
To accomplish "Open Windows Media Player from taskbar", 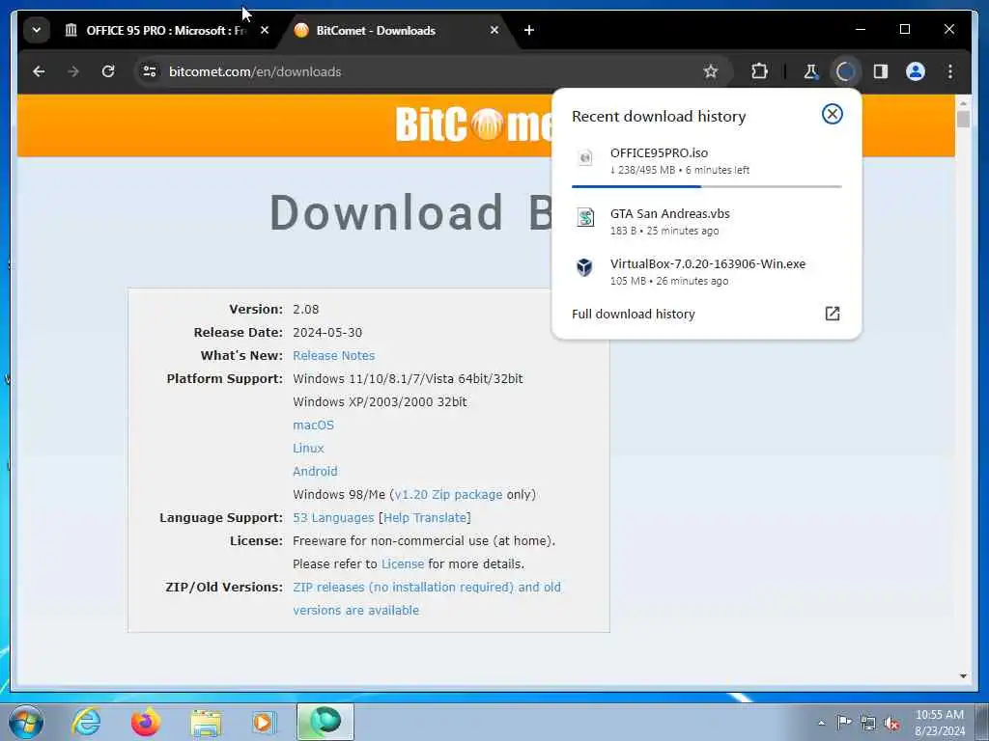I will pyautogui.click(x=264, y=722).
